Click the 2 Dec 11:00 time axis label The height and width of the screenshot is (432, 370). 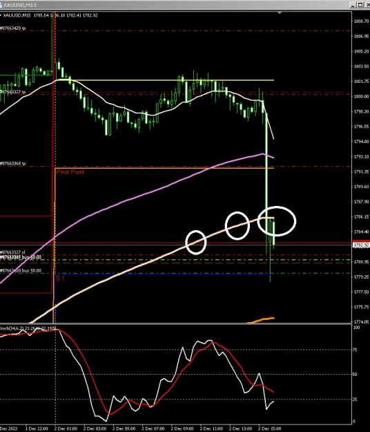tap(211, 429)
